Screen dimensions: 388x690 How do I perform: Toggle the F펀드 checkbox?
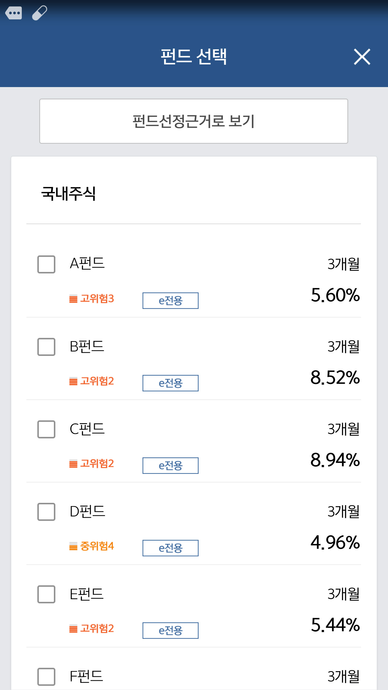[x=46, y=677]
